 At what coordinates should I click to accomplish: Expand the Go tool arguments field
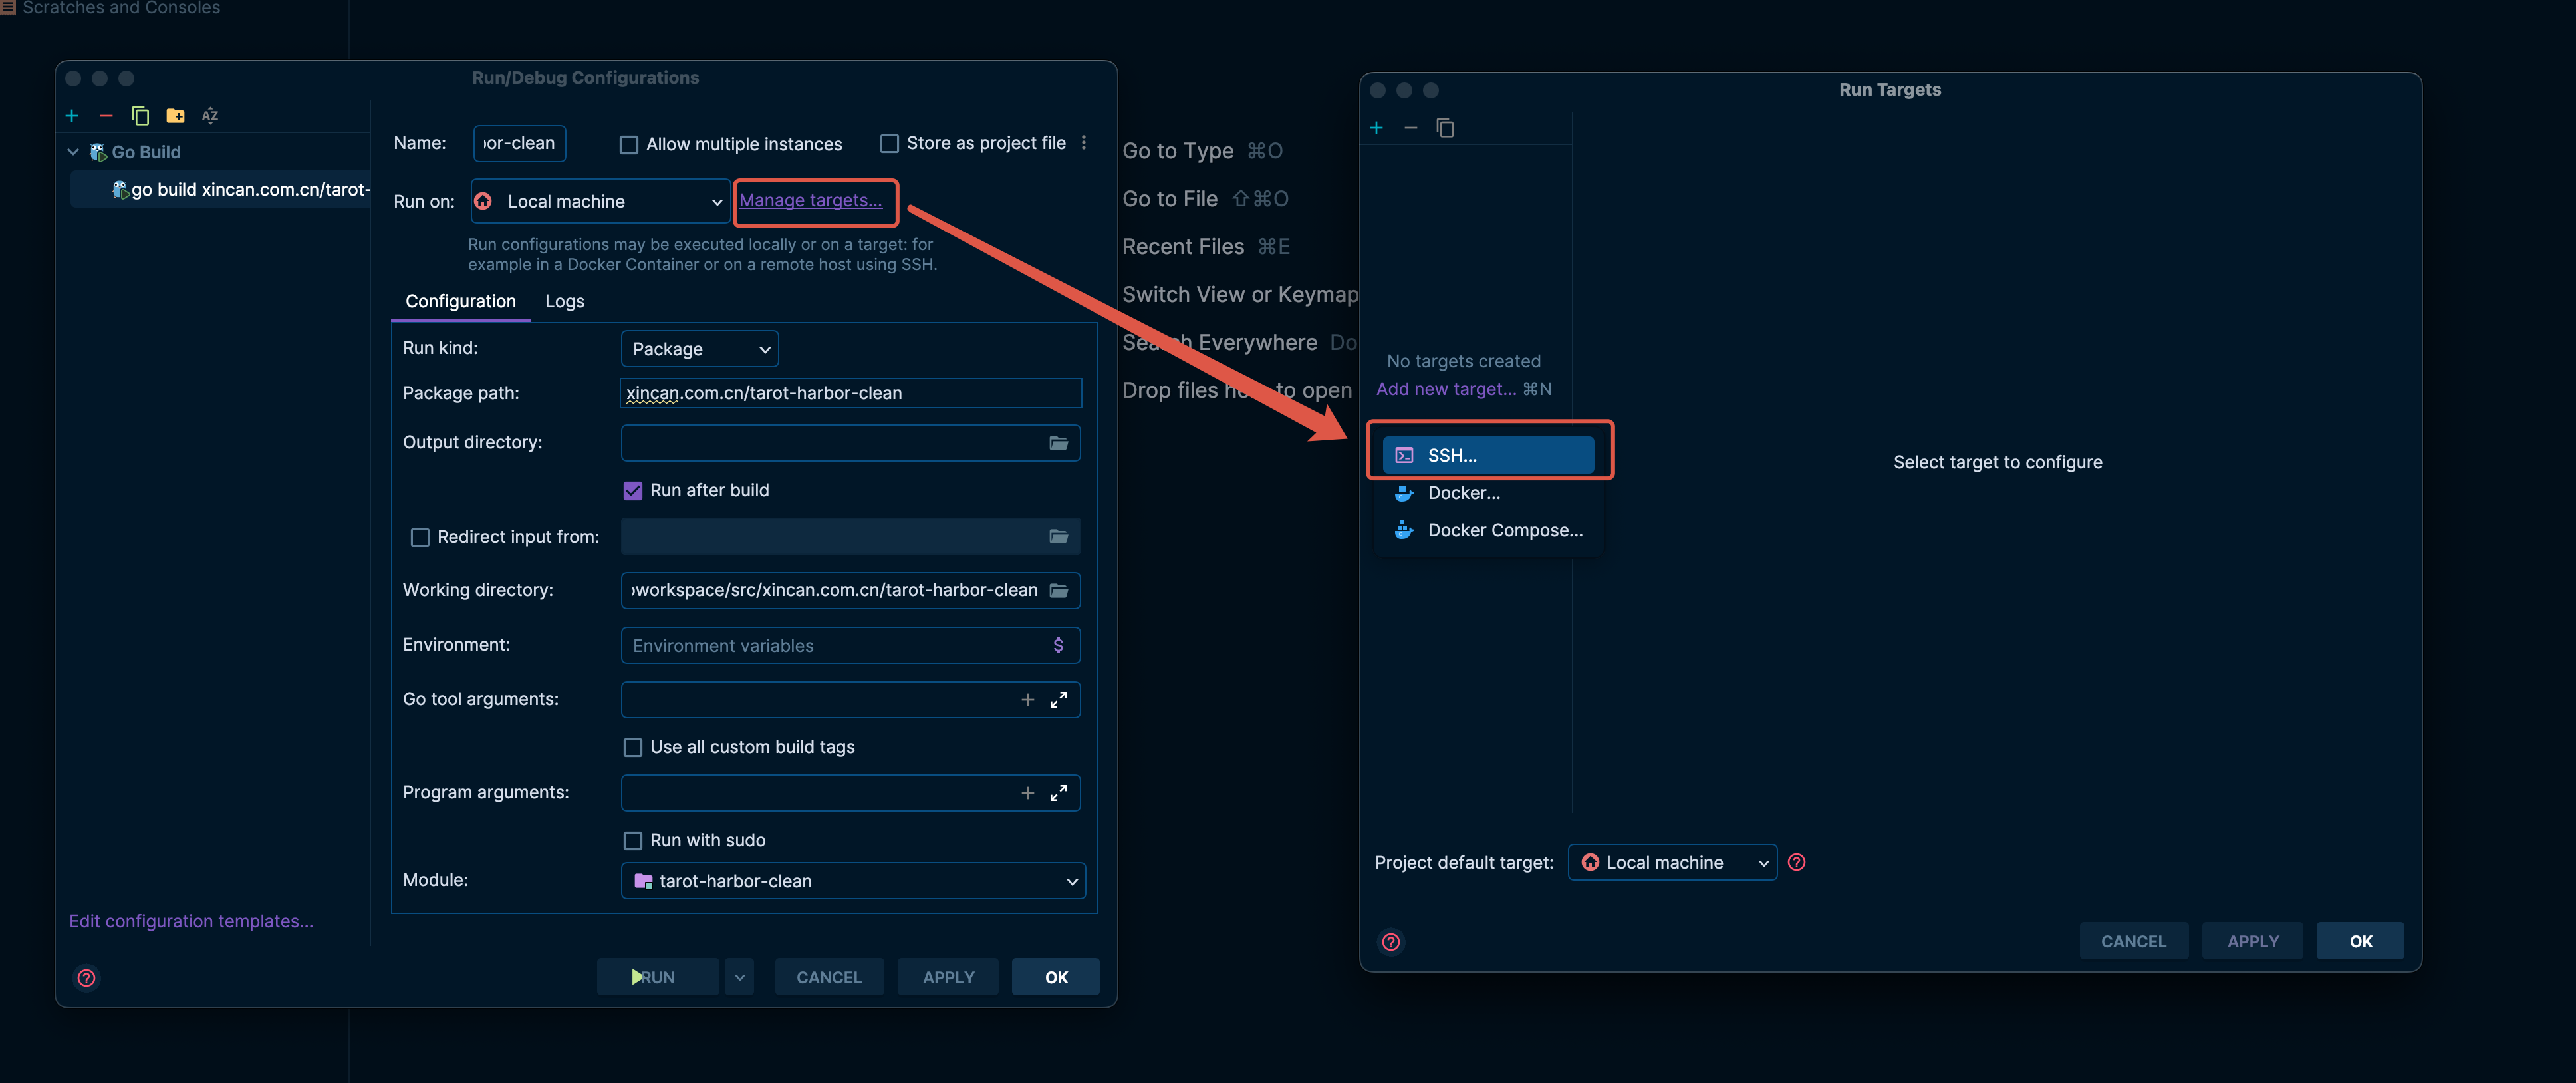click(x=1058, y=700)
